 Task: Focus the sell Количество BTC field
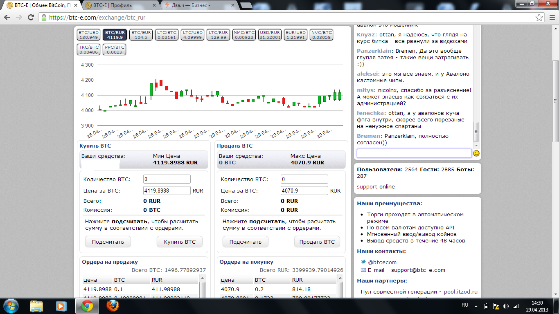coord(304,179)
